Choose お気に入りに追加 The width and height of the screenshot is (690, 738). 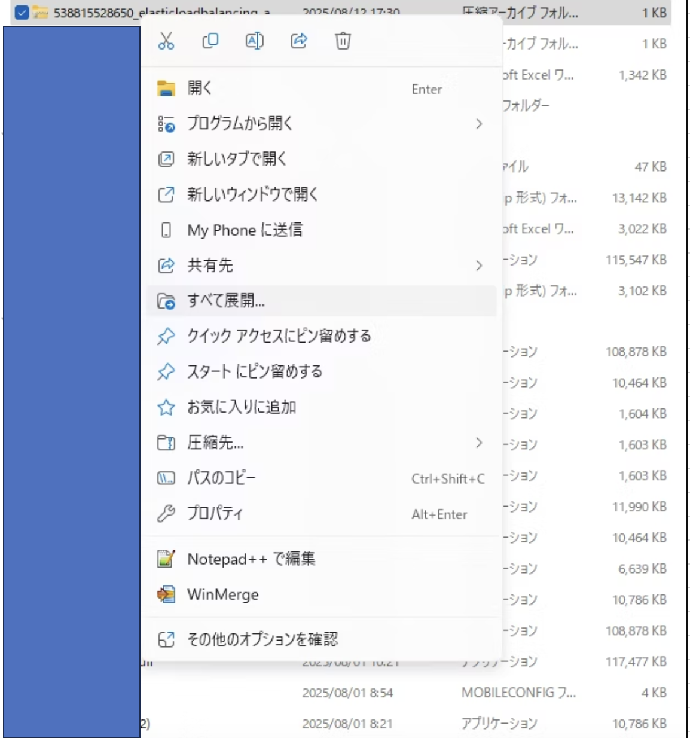pos(322,407)
